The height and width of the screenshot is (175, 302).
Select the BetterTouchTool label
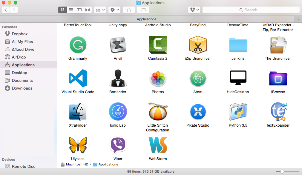click(78, 25)
